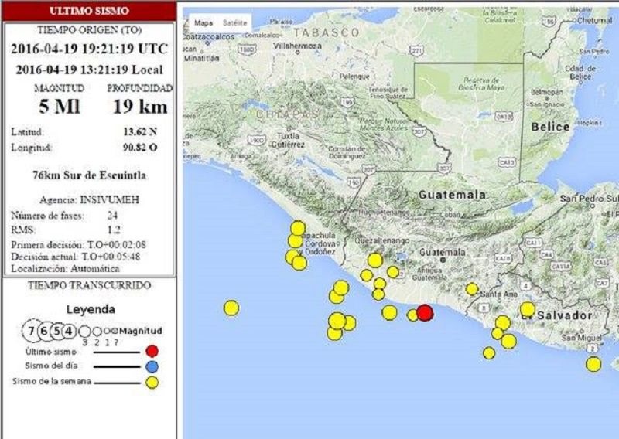Click the red latest-earthquake marker on the map

pyautogui.click(x=425, y=313)
